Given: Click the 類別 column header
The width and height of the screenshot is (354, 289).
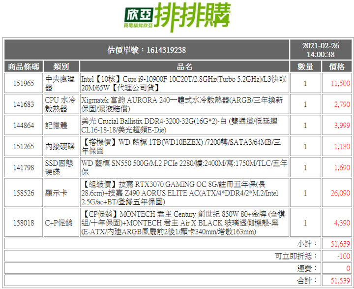Looking at the screenshot, I should coord(61,66).
